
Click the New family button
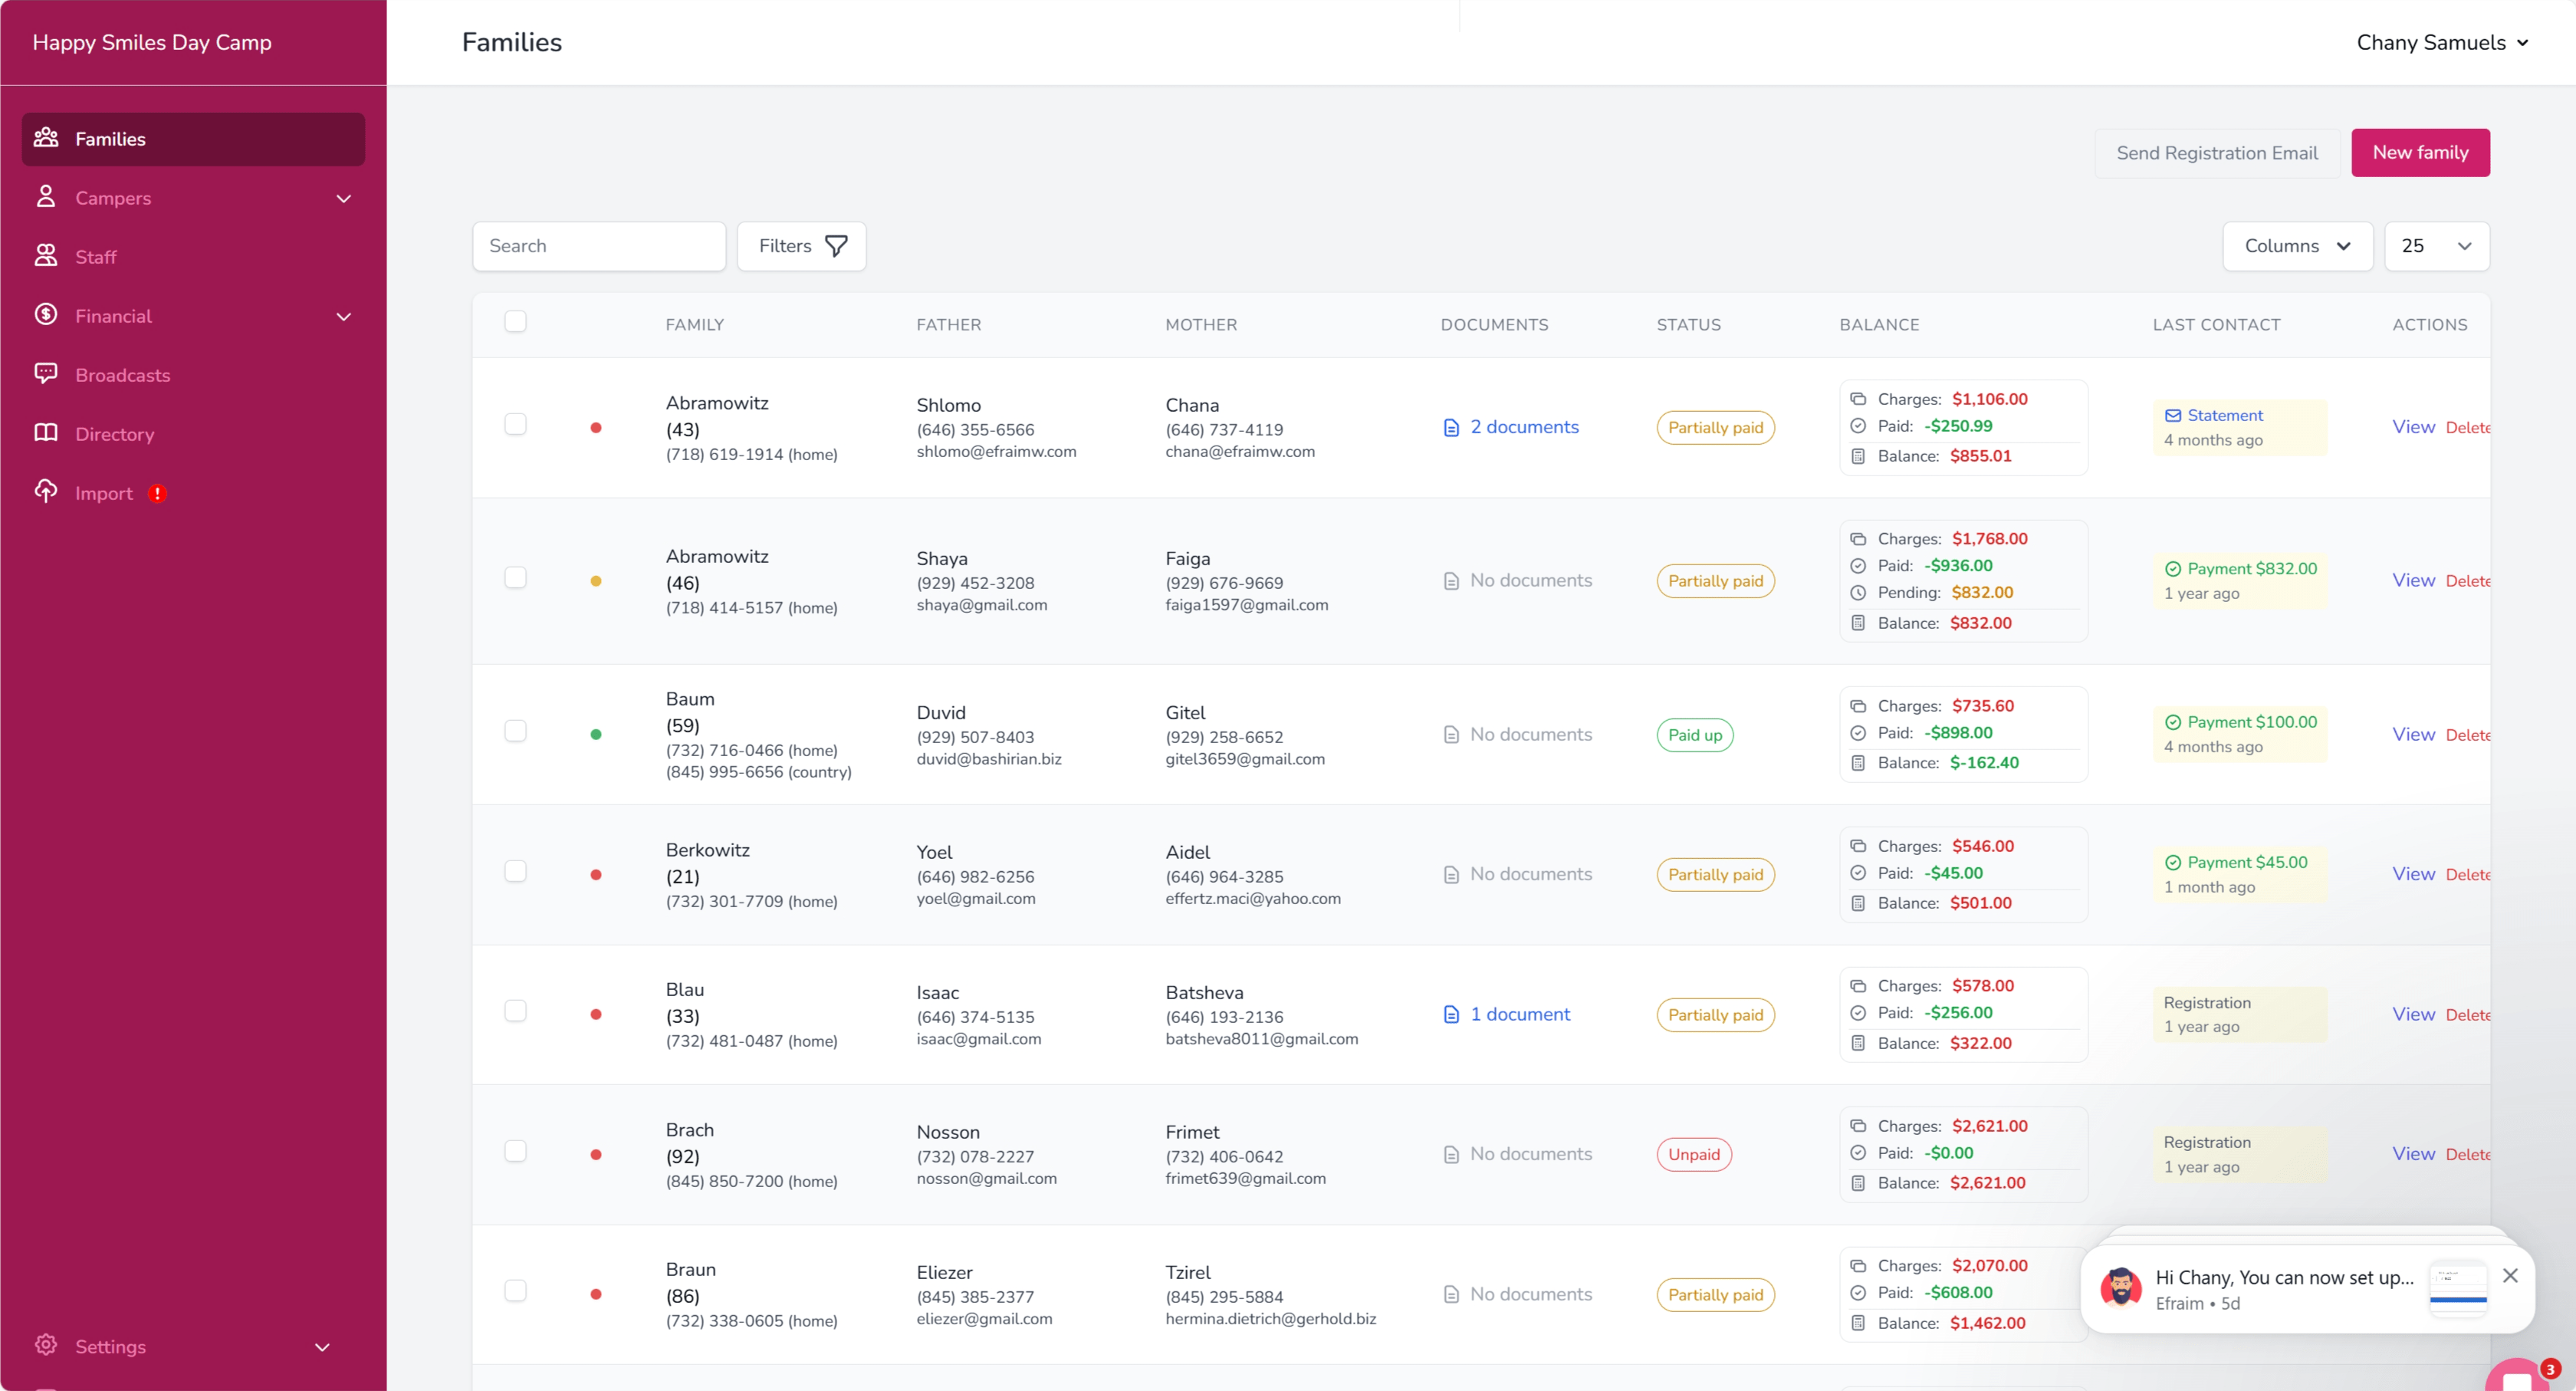[2420, 152]
